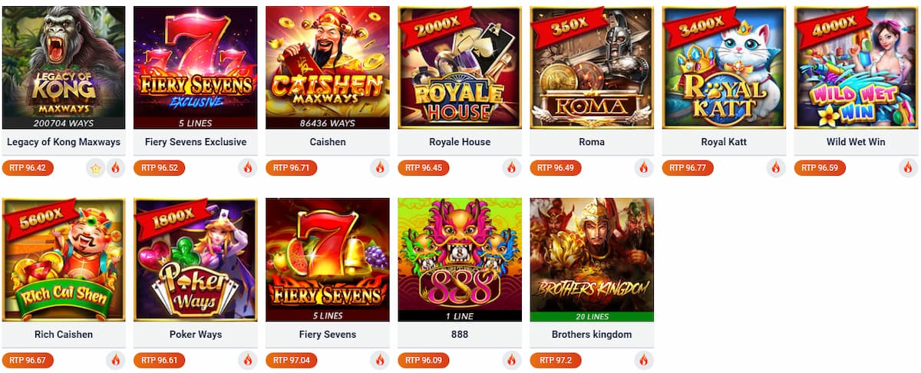Click the fire icon under Brothers kingdom
The image size is (921, 373).
644,359
